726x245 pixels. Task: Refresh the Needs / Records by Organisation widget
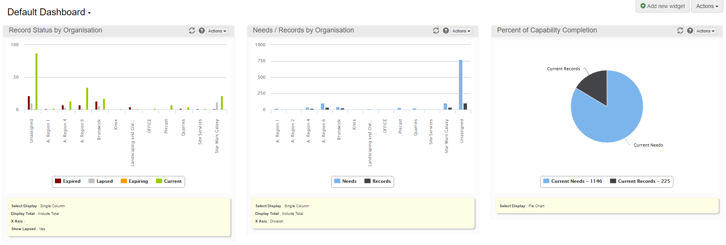[x=436, y=31]
